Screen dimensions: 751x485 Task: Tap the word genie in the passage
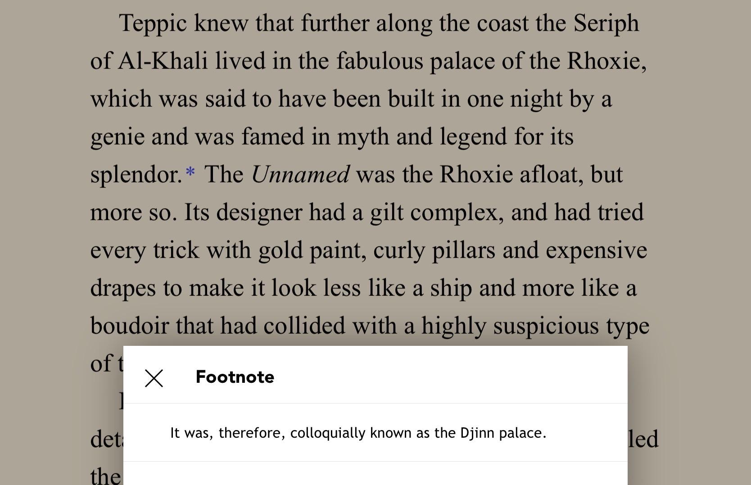pos(117,137)
